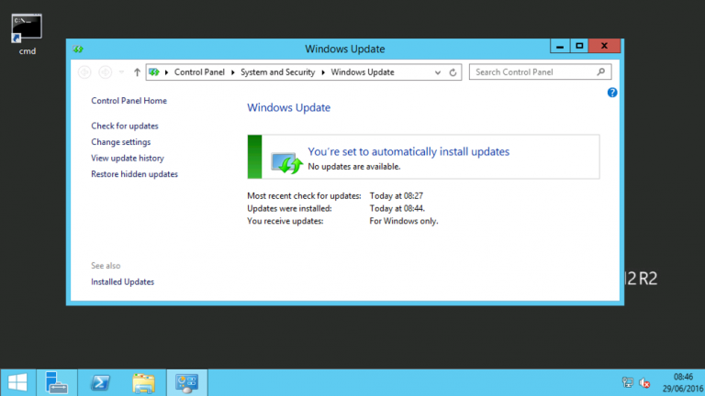Click the 'Today at 08:27' value

coord(397,196)
